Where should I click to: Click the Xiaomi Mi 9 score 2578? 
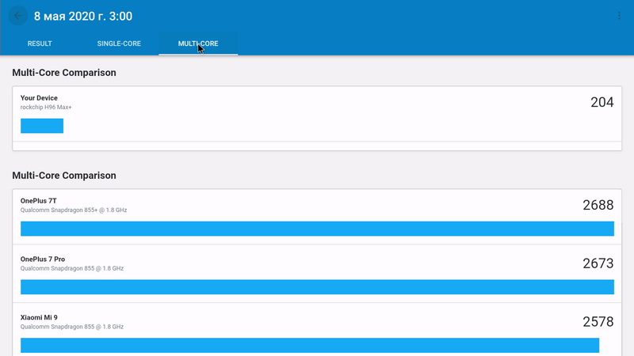tap(598, 322)
